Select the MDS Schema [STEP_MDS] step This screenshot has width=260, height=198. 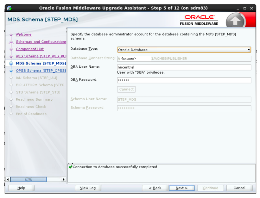click(x=41, y=63)
